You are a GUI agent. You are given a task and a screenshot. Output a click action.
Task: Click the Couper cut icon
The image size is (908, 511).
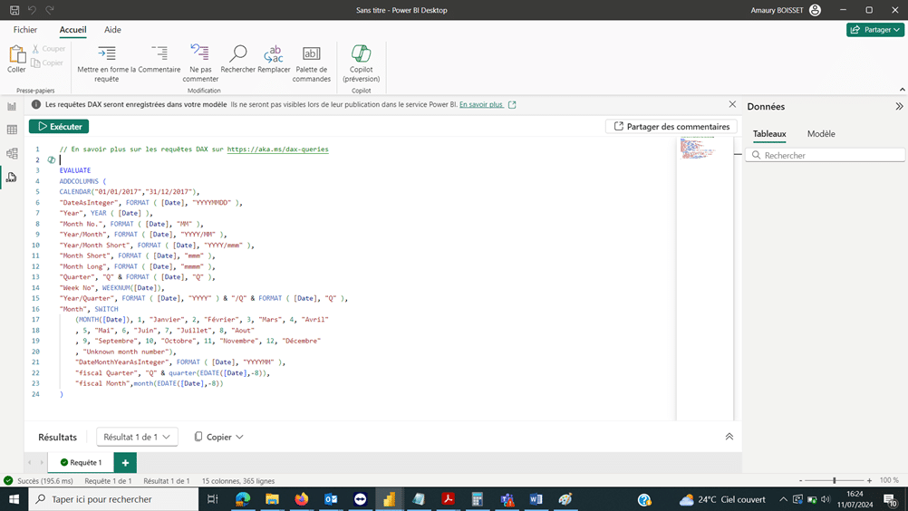tap(36, 49)
